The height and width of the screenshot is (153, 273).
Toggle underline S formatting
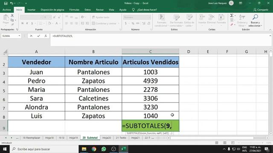point(32,23)
